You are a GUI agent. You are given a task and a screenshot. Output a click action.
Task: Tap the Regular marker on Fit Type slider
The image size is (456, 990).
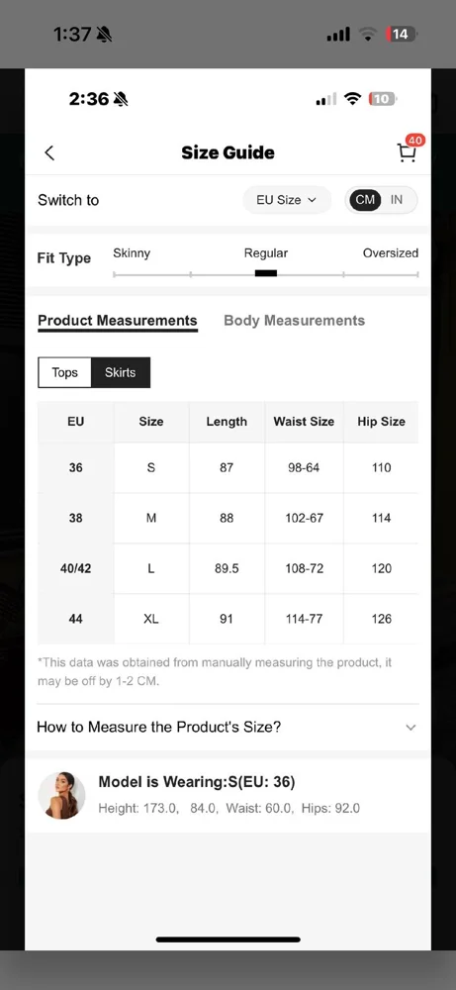[265, 273]
